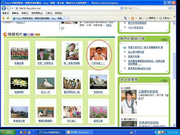Open the 我的最愛(A) menu
Image resolution: width=180 pixels, height=135 pixels.
tap(37, 13)
